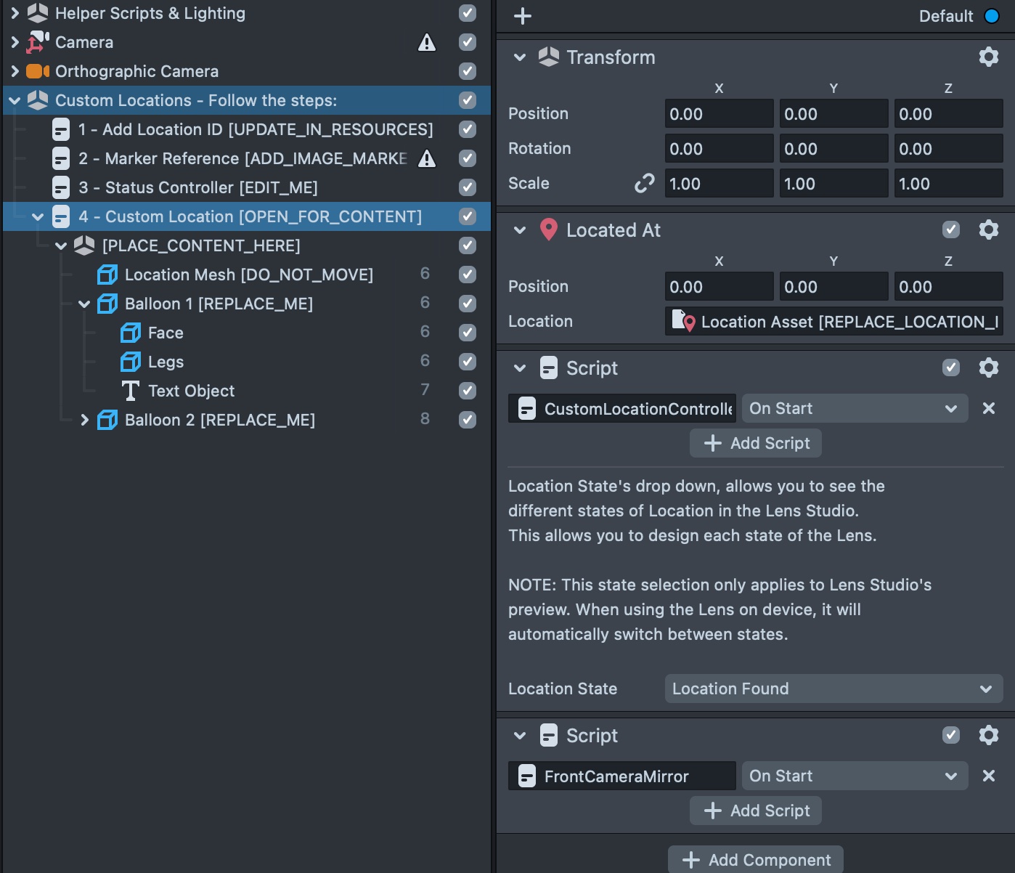Click the blue Default color dot
This screenshot has width=1015, height=873.
pos(992,15)
